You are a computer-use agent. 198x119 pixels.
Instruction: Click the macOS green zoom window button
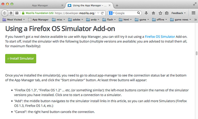click(x=12, y=4)
